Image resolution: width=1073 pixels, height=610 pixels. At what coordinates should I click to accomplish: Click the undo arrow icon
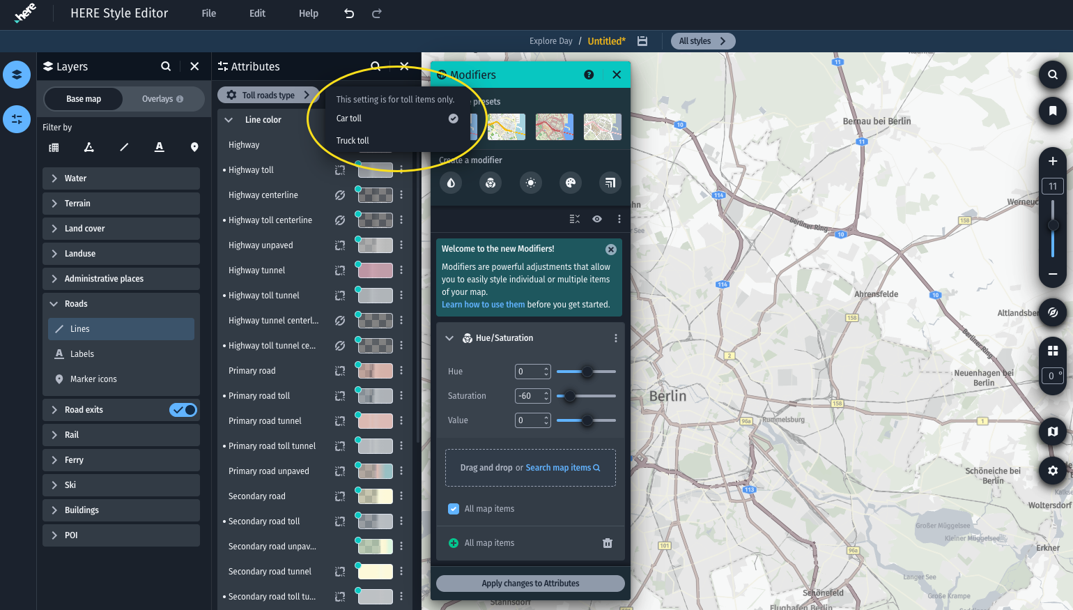tap(349, 13)
